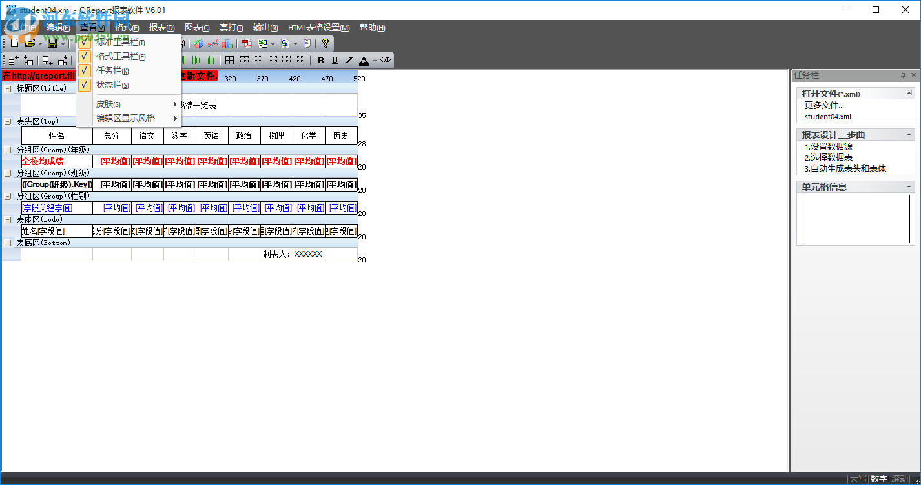Click the Word/web document export icon
This screenshot has width=921, height=485.
pos(285,43)
